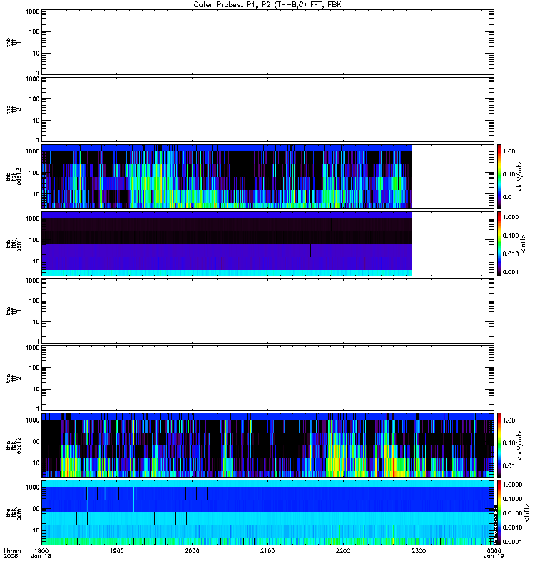Image resolution: width=535 pixels, height=571 pixels.
Task: Click the '1.00' tick on thb edc12 color bar
Action: click(x=509, y=151)
